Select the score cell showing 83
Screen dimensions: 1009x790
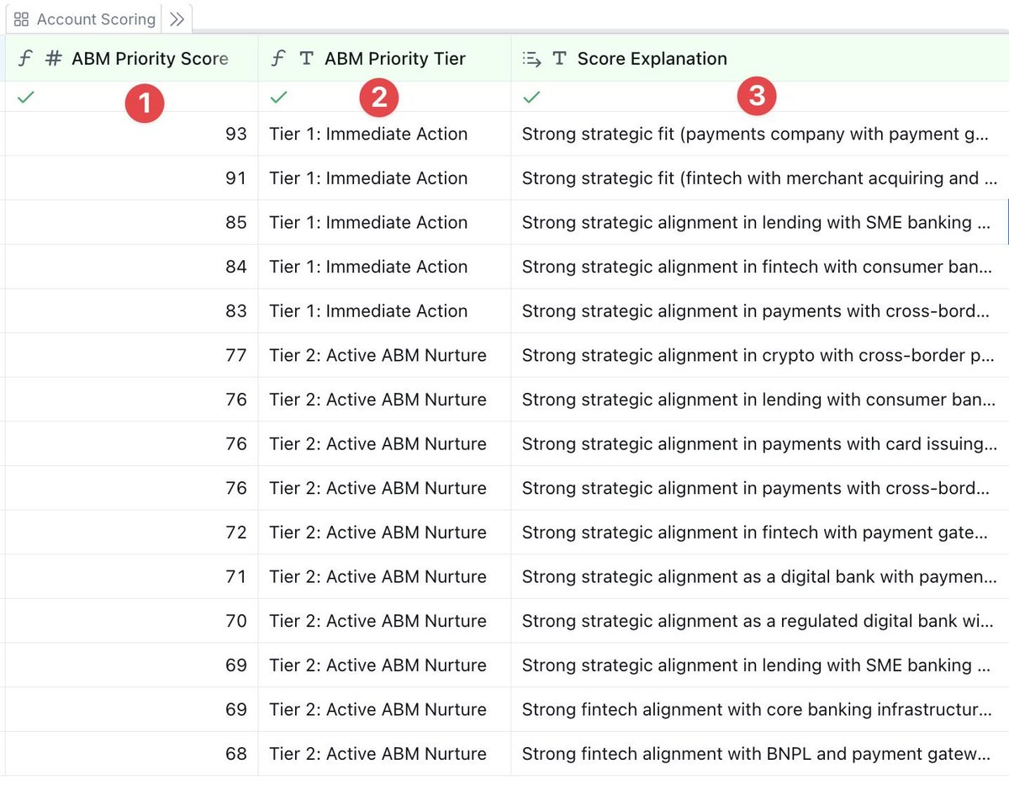[x=131, y=311]
